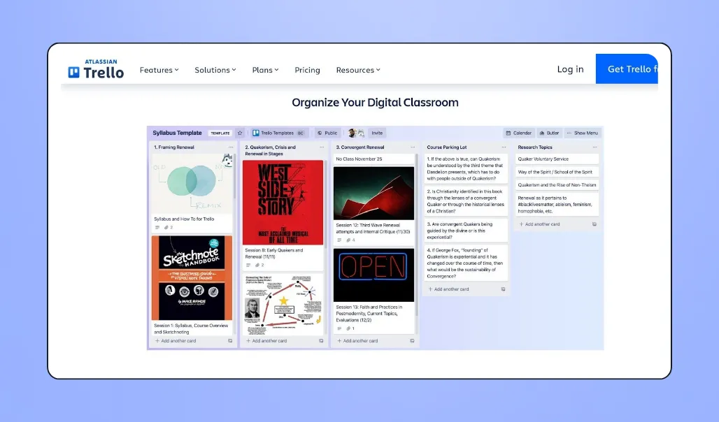Click a board member avatar
Image resolution: width=719 pixels, height=422 pixels.
(x=353, y=133)
